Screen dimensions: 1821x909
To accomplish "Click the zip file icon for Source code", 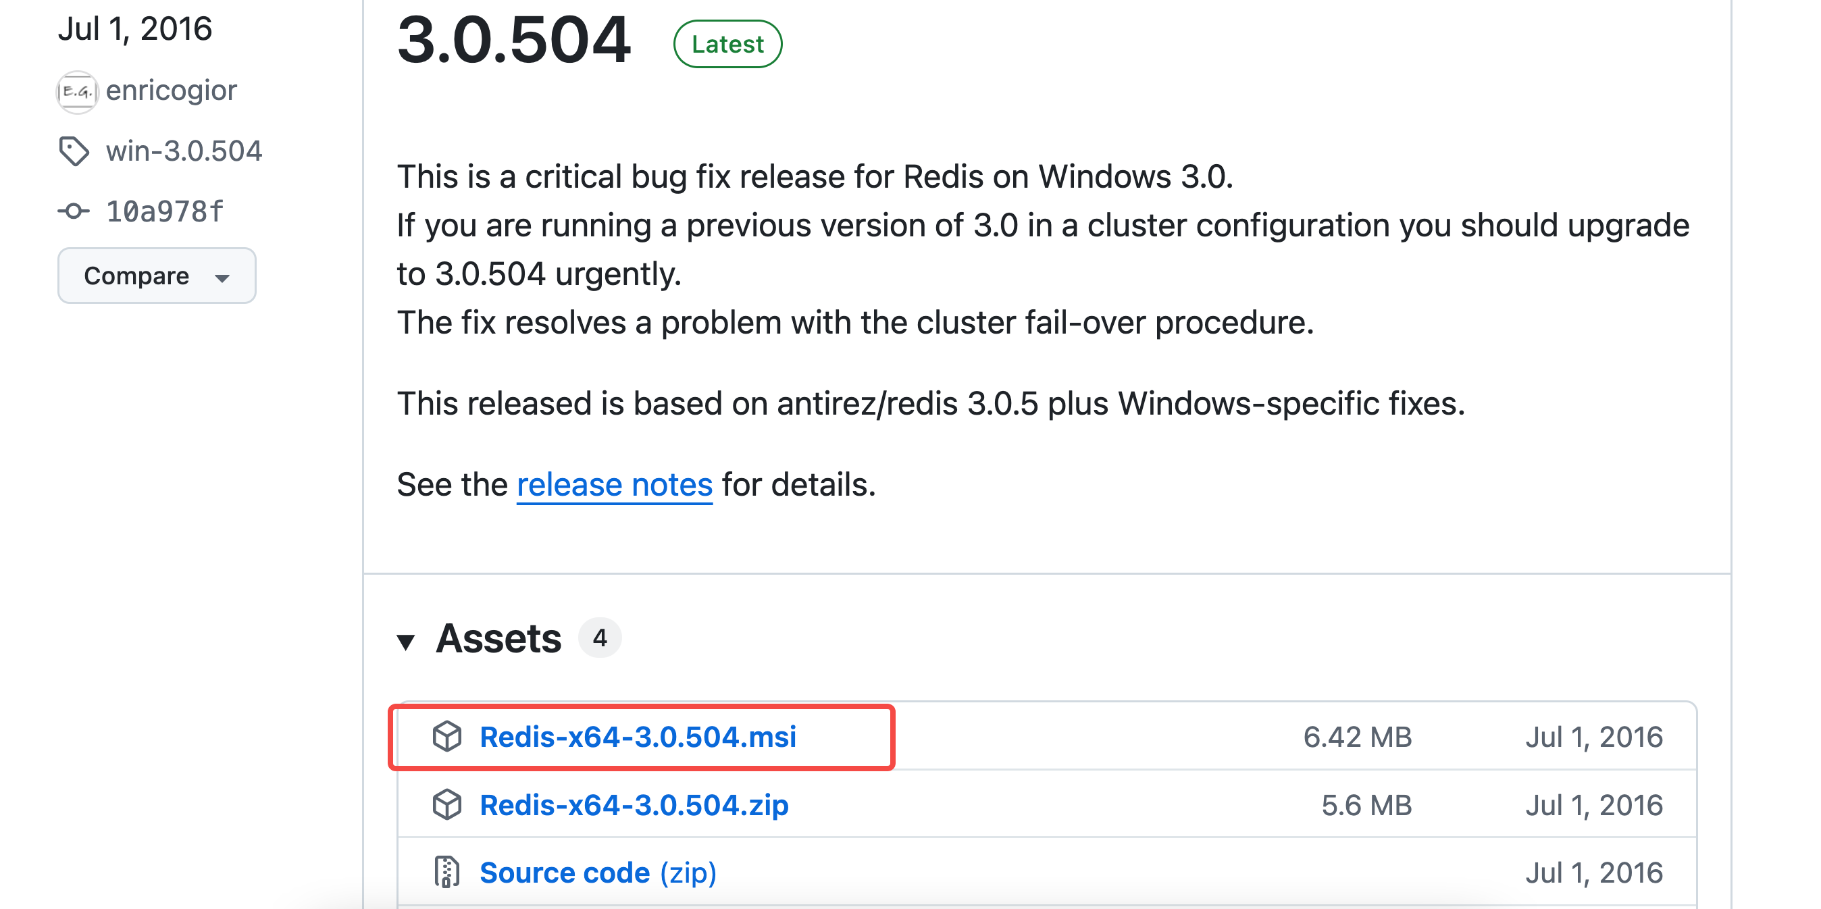I will 446,873.
